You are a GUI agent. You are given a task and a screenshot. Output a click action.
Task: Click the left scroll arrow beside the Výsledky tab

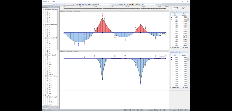pyautogui.click(x=56, y=108)
